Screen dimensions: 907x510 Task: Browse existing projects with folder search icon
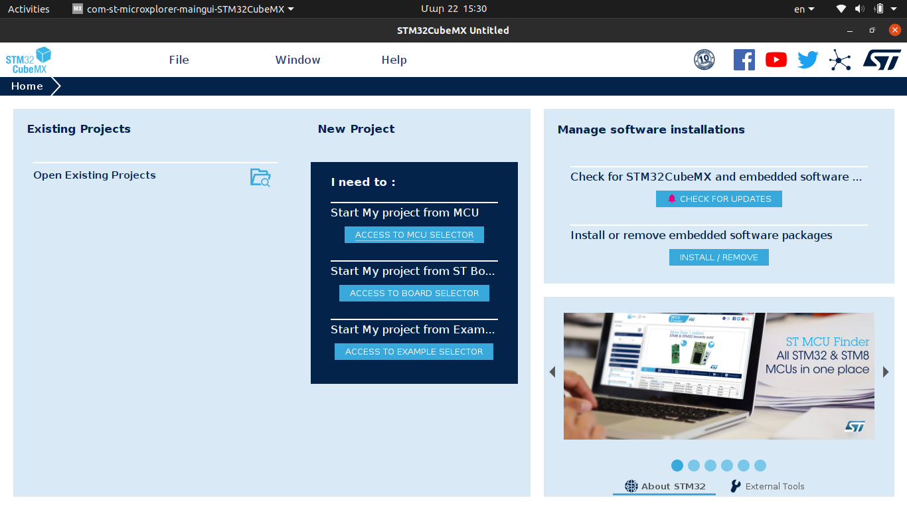click(x=260, y=177)
